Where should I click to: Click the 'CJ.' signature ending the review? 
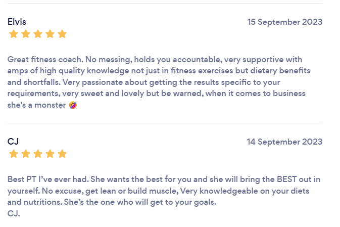(14, 213)
